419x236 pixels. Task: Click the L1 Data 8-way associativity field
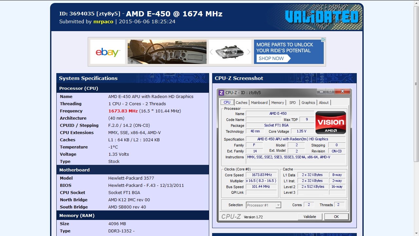click(x=337, y=175)
